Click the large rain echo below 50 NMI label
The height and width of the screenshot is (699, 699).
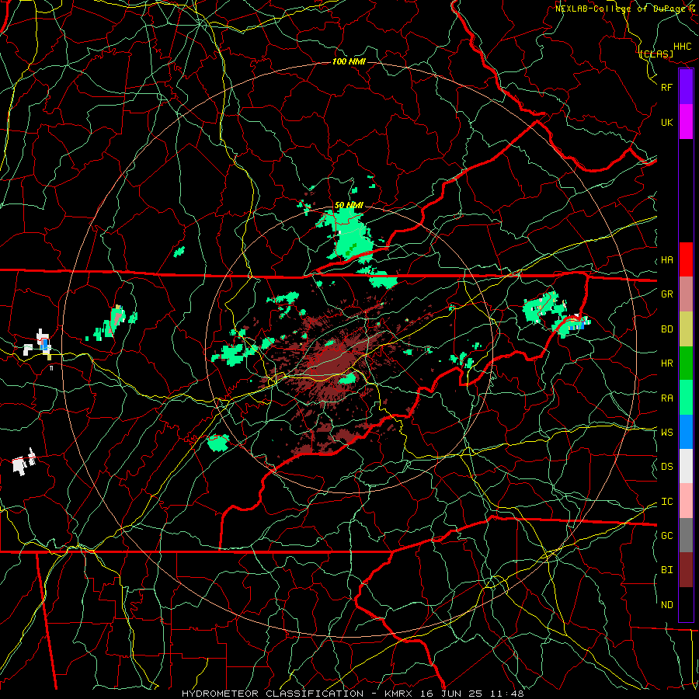(352, 236)
